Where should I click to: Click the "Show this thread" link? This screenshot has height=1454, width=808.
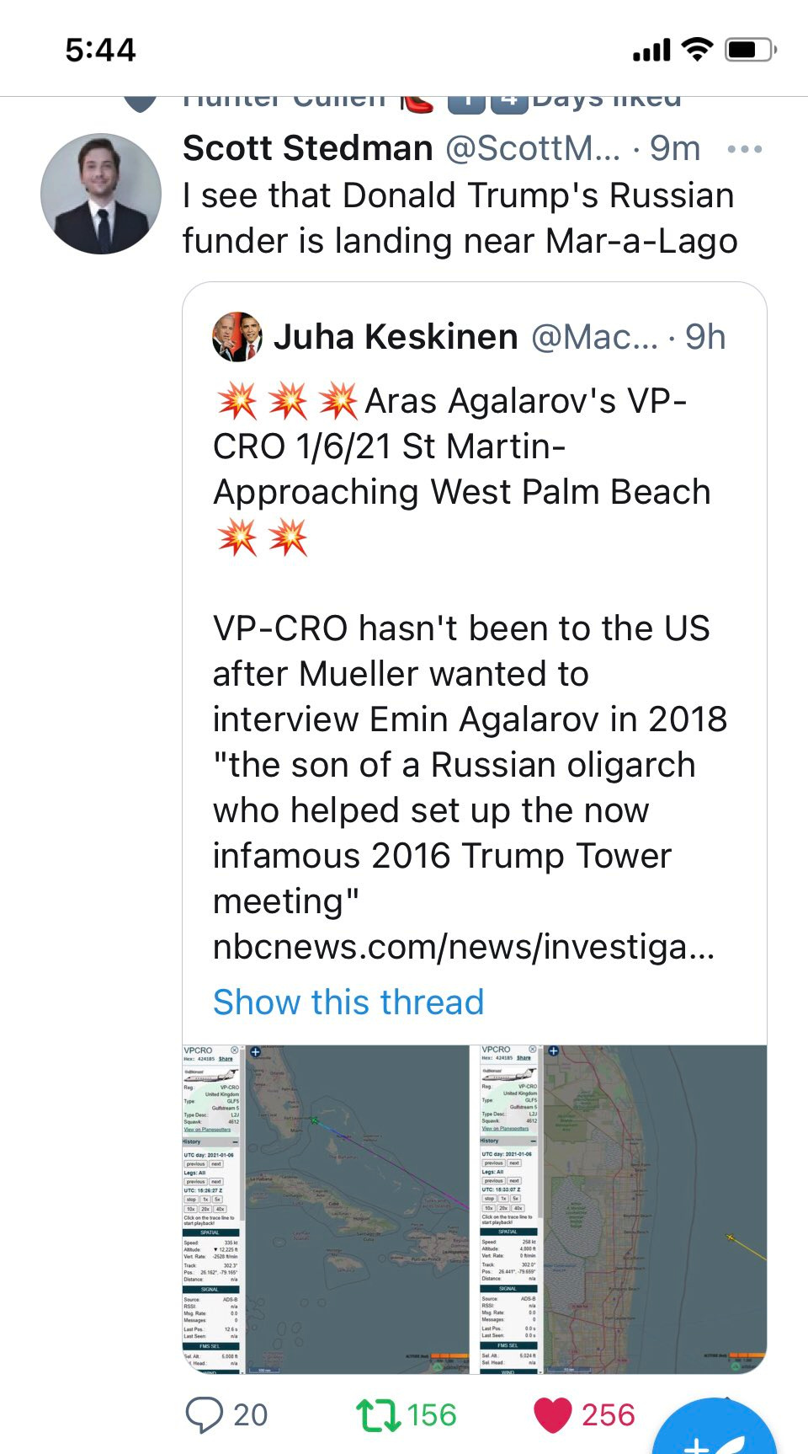[348, 1002]
